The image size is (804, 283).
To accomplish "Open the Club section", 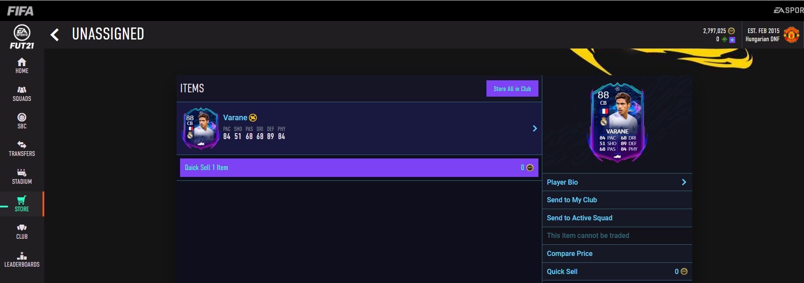I will 22,231.
